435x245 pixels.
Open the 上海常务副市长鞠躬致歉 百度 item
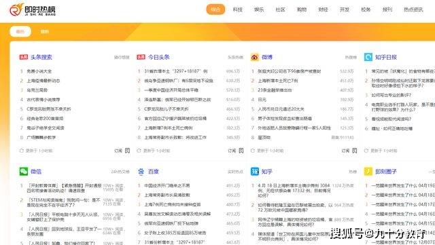tap(167, 195)
